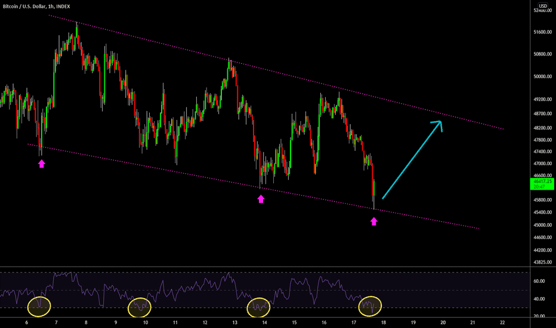556x328 pixels.
Task: Click the 40.00 level on RSI scale
Action: click(x=539, y=299)
